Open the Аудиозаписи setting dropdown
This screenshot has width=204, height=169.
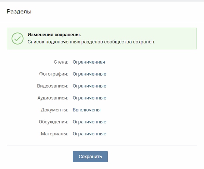coord(90,98)
